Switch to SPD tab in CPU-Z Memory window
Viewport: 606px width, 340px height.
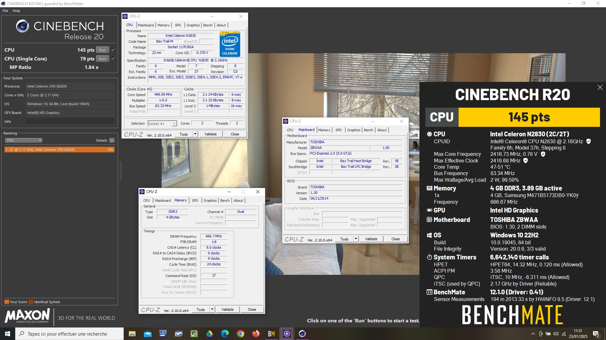click(195, 201)
